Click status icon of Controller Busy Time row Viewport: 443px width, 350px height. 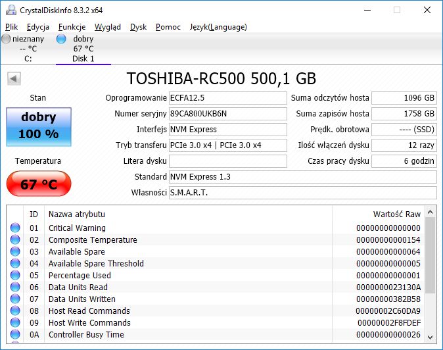[15, 334]
